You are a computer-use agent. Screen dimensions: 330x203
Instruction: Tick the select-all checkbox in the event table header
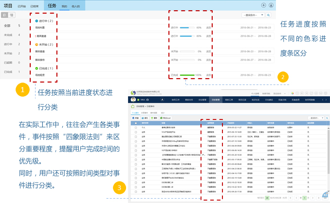click(x=135, y=123)
